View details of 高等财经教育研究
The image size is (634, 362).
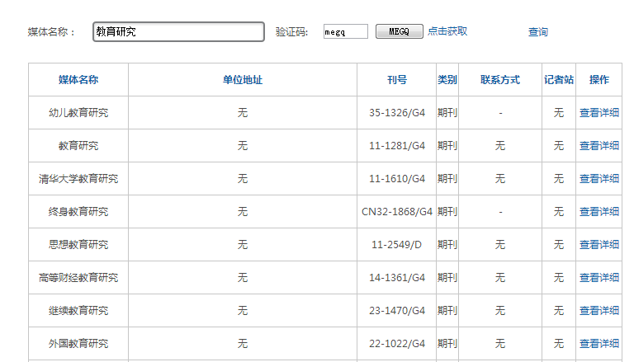tap(599, 278)
